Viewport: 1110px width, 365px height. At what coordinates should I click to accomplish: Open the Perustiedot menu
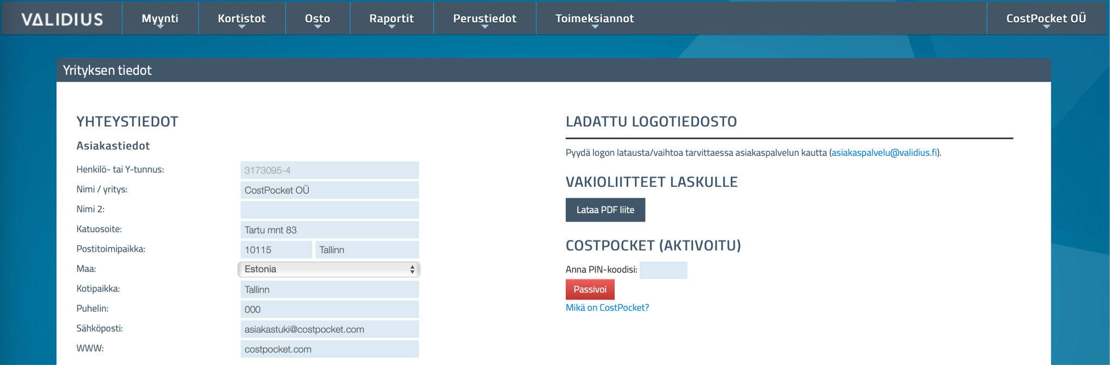(485, 18)
